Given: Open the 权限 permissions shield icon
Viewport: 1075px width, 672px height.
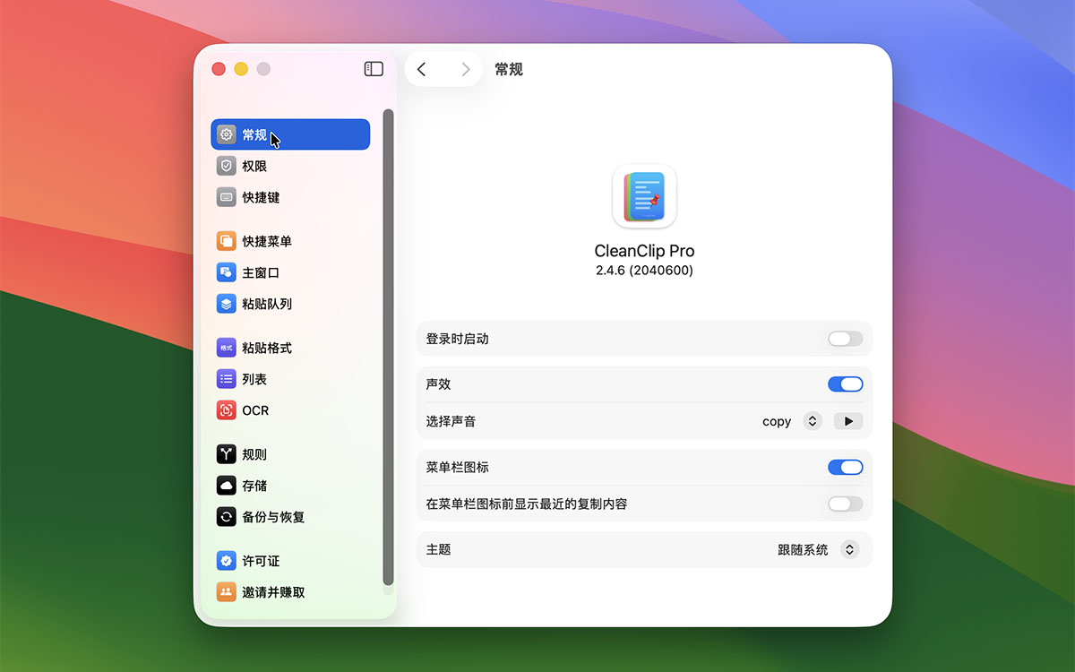Looking at the screenshot, I should point(227,166).
